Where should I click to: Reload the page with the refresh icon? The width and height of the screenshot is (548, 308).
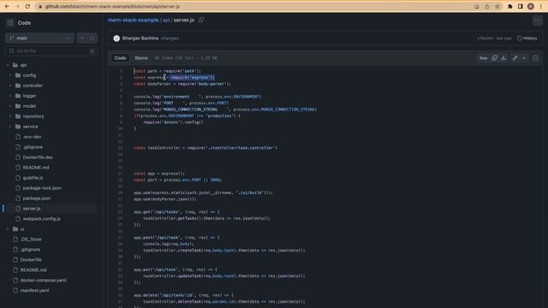(x=27, y=6)
